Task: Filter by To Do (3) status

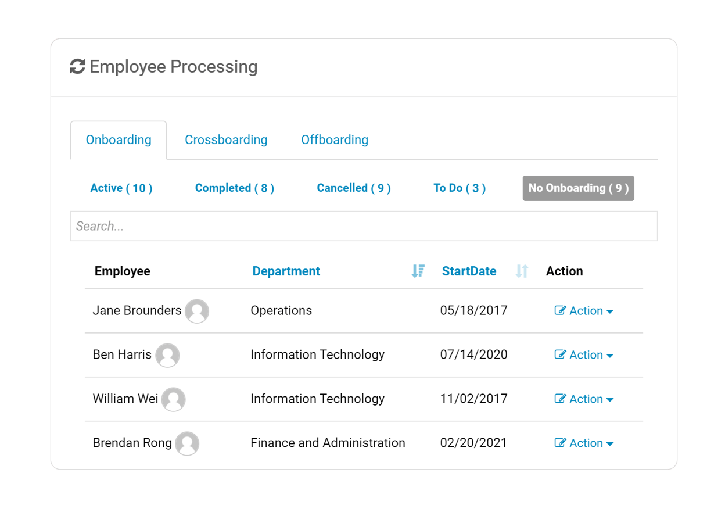Action: 460,188
